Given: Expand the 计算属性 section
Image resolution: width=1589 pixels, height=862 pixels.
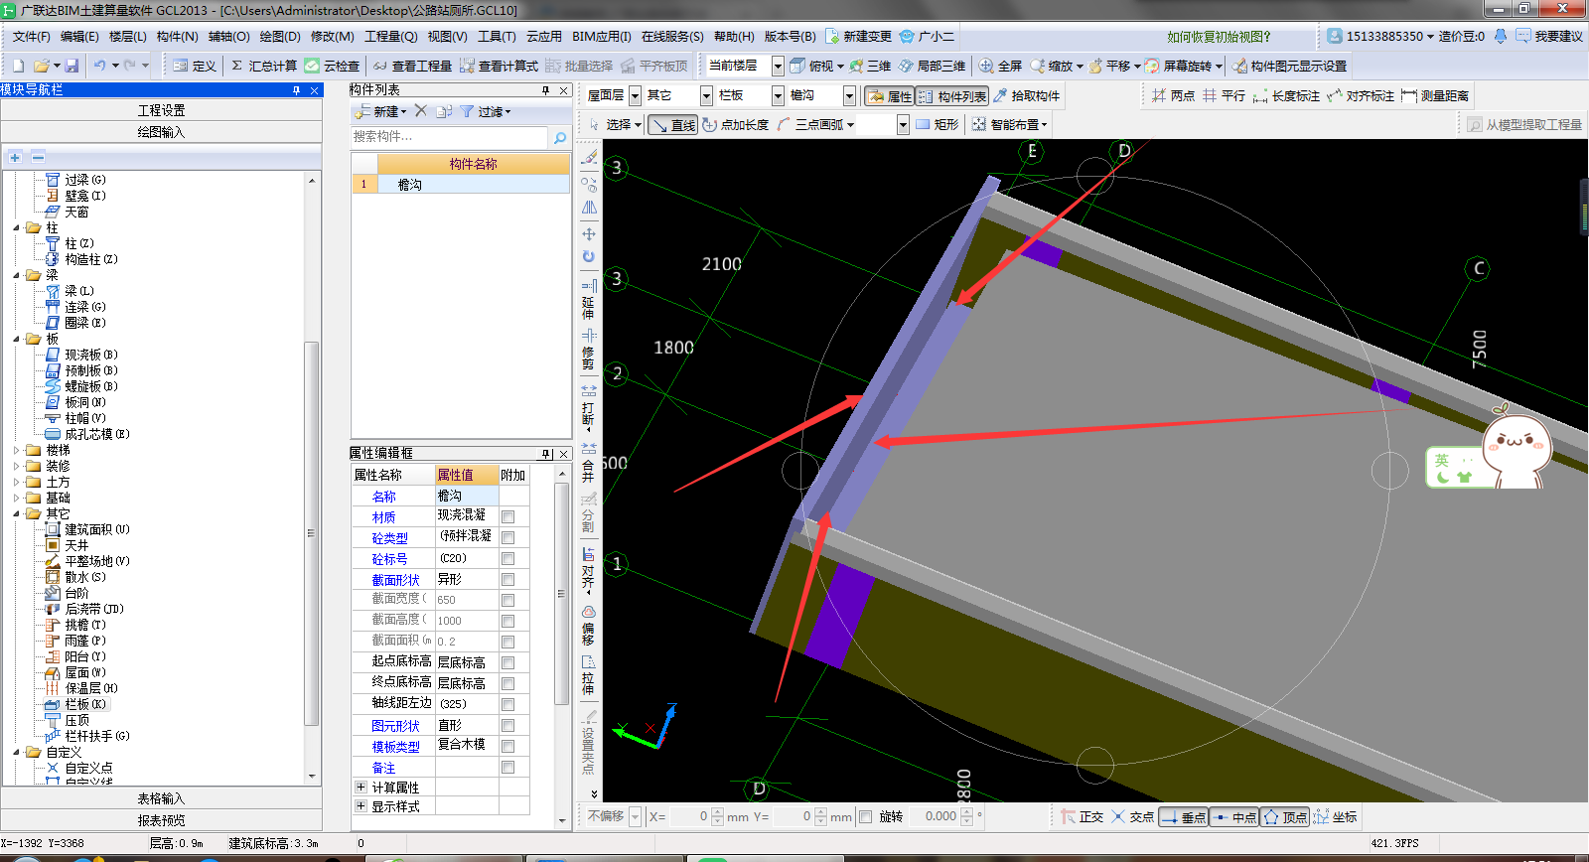Looking at the screenshot, I should pos(361,787).
